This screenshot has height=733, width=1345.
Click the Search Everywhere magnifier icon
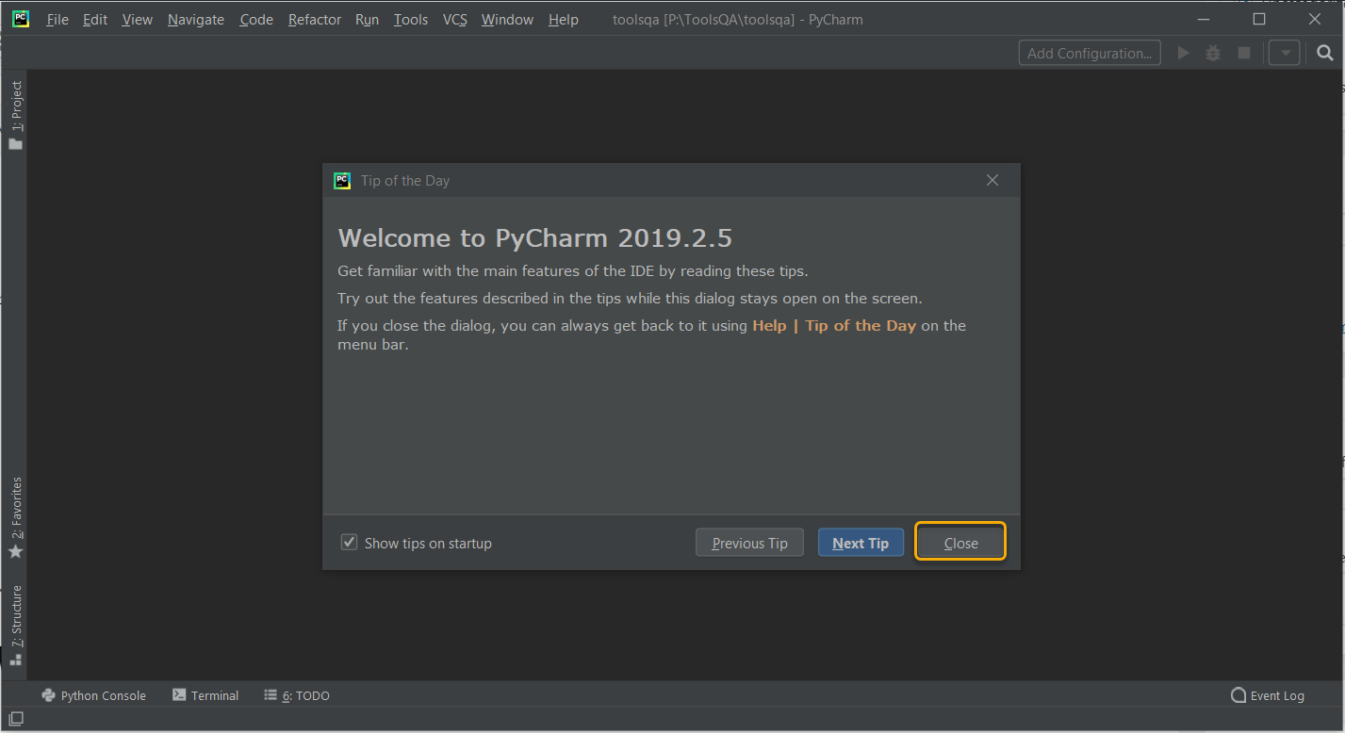pos(1324,53)
